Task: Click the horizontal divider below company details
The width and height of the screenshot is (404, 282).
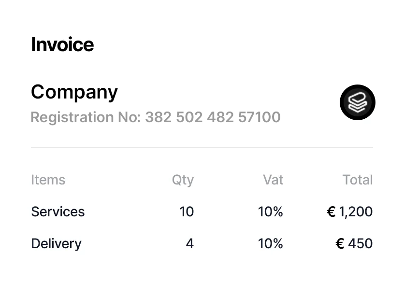Action: (x=202, y=148)
